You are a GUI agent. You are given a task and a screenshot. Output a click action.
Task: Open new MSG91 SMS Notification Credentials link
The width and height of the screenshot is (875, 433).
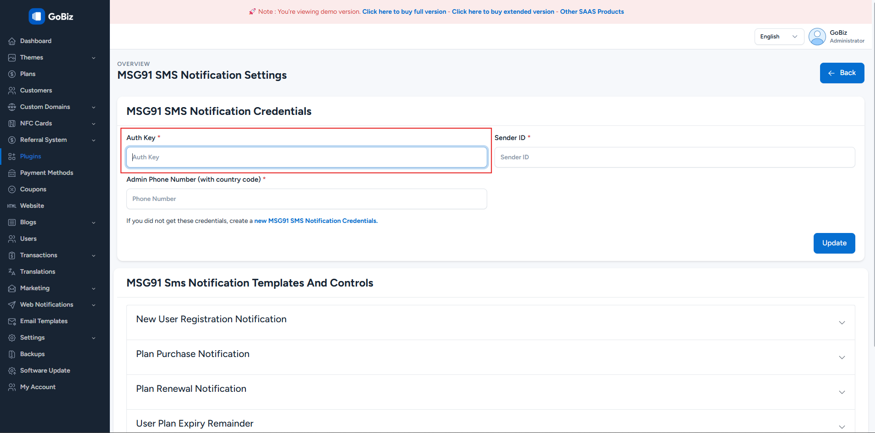pyautogui.click(x=315, y=221)
